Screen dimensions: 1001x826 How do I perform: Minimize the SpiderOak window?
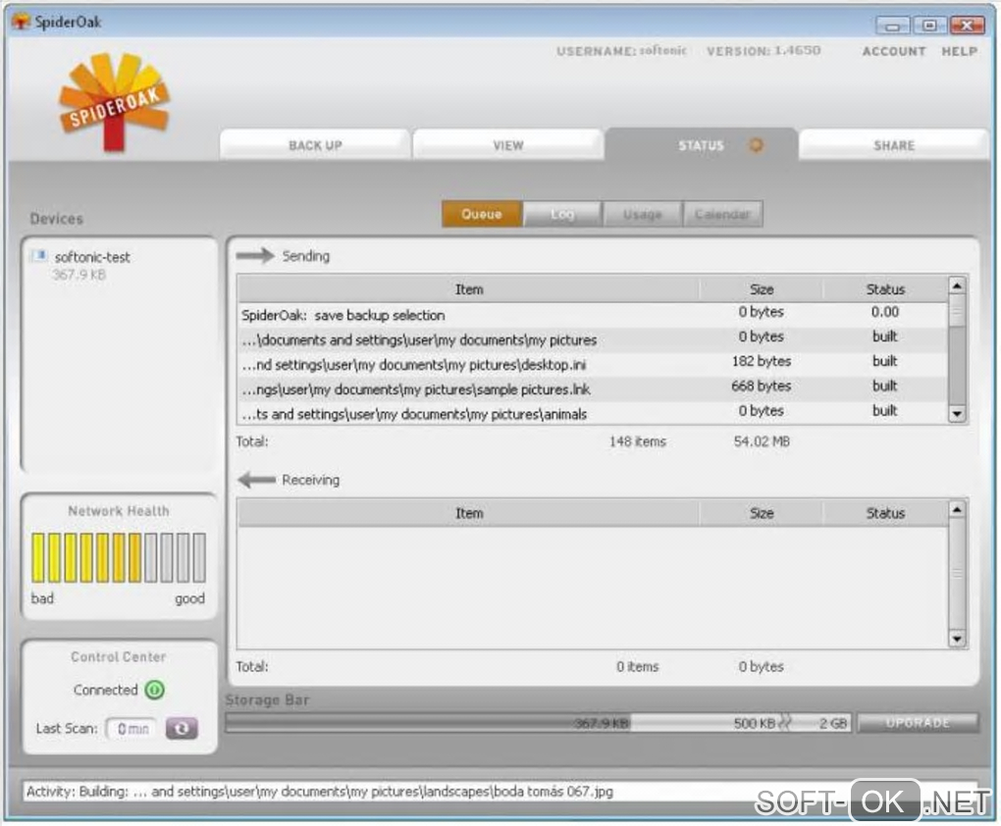pyautogui.click(x=892, y=26)
